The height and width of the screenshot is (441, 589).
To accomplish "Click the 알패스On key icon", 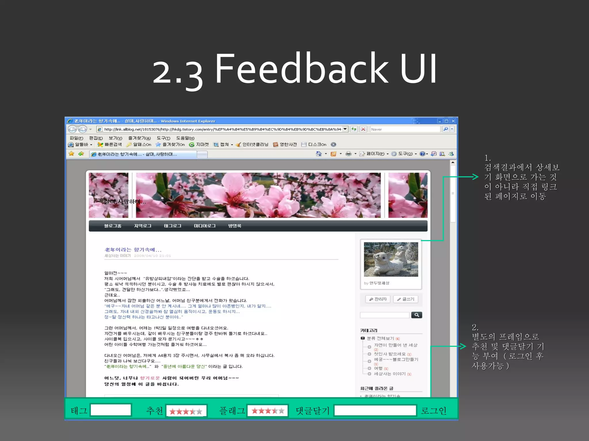I will (129, 145).
